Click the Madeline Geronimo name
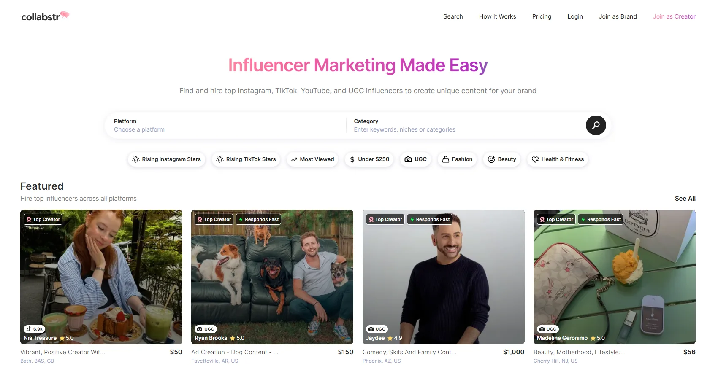 tap(562, 338)
